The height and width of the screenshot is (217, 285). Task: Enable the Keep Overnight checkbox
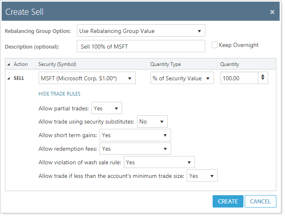click(214, 45)
